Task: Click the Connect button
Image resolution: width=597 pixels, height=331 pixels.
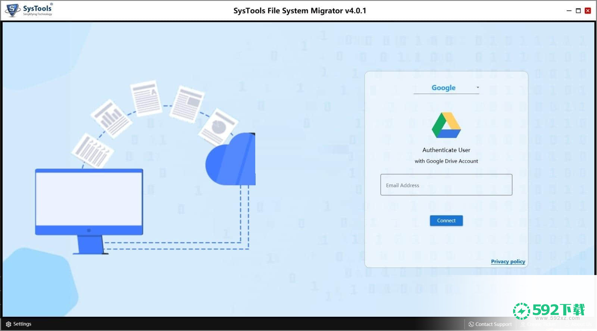Action: [x=446, y=221]
